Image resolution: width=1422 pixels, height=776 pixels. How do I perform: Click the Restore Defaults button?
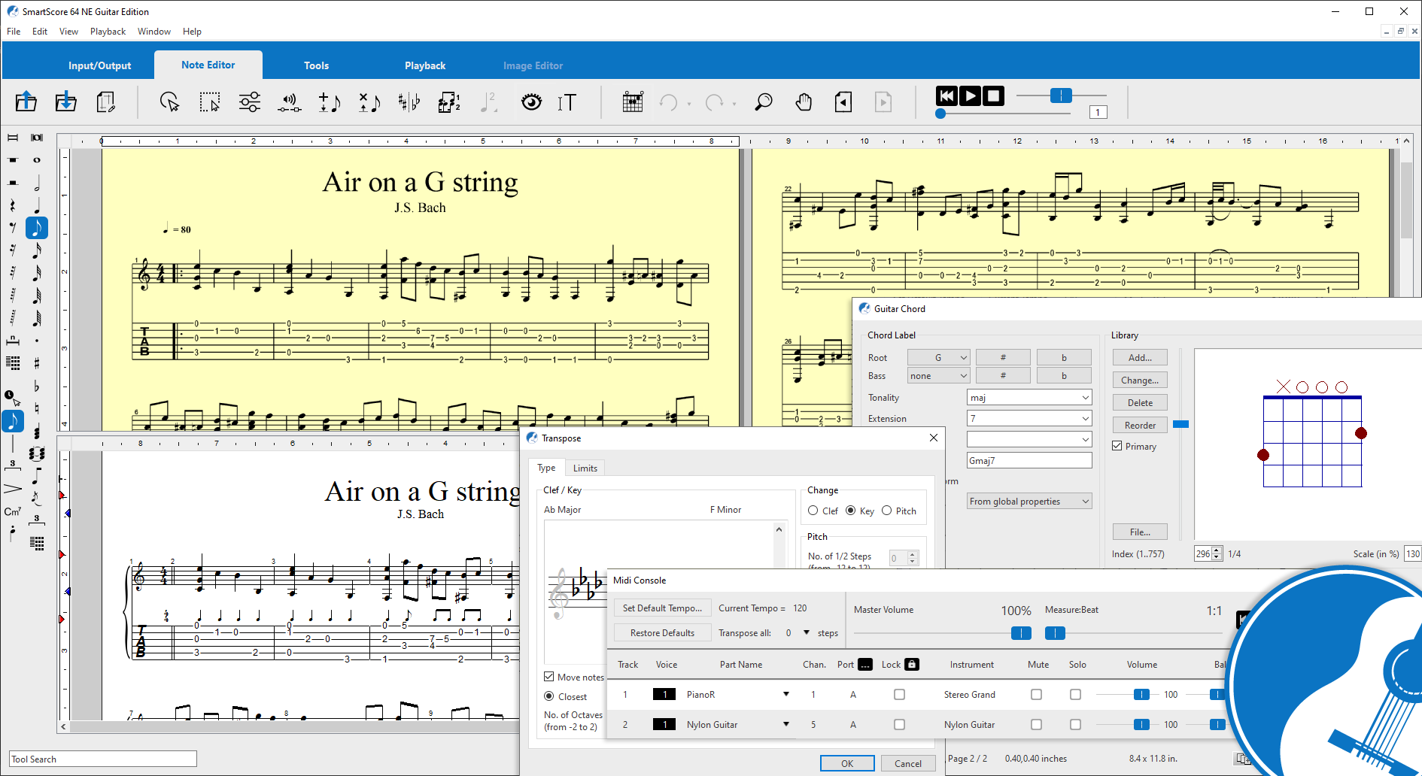tap(662, 633)
